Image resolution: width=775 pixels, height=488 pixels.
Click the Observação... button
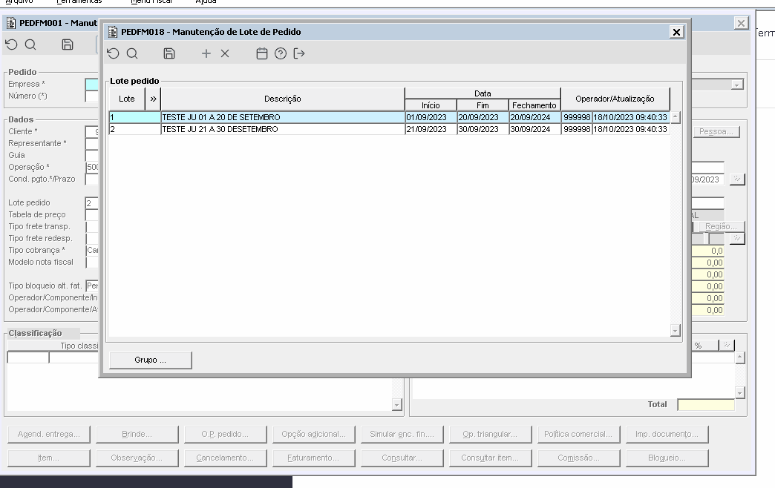point(137,458)
